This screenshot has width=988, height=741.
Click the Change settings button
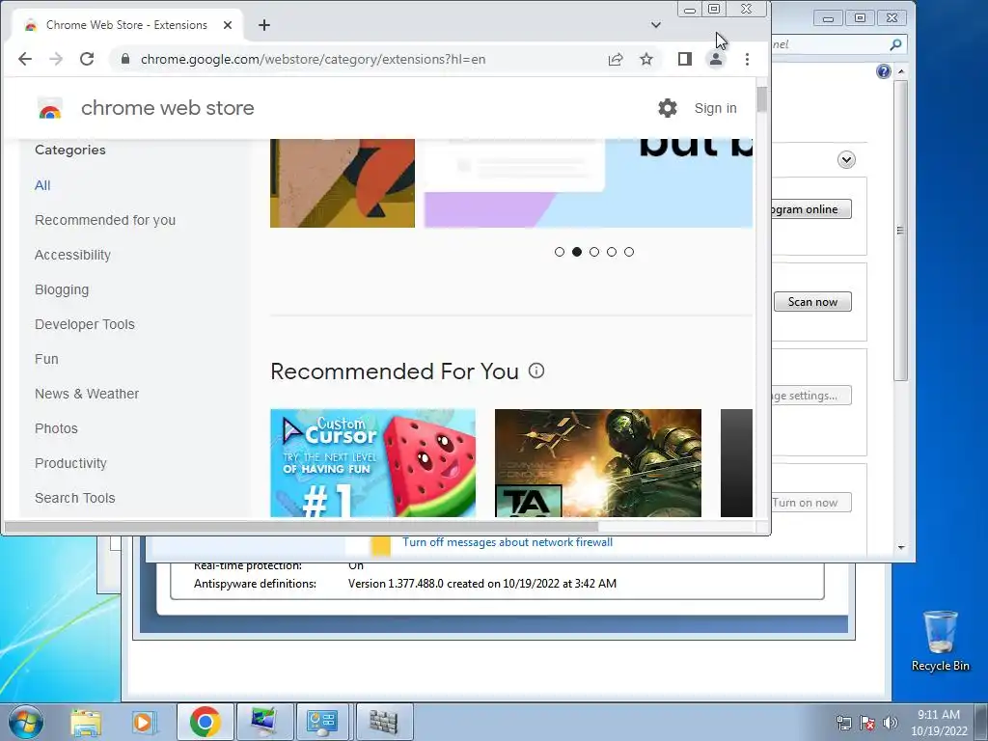(x=811, y=396)
